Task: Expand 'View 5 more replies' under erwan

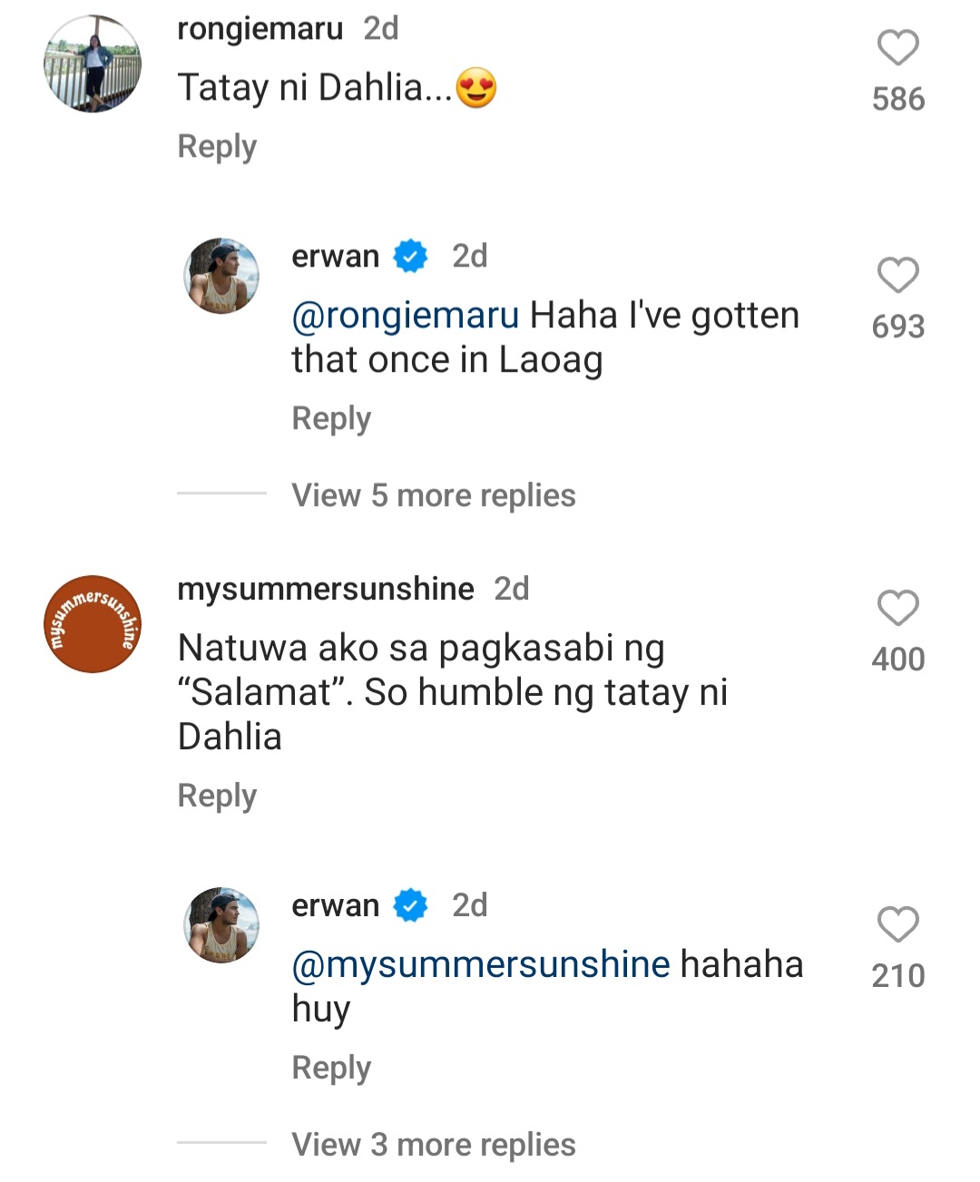Action: (x=432, y=495)
